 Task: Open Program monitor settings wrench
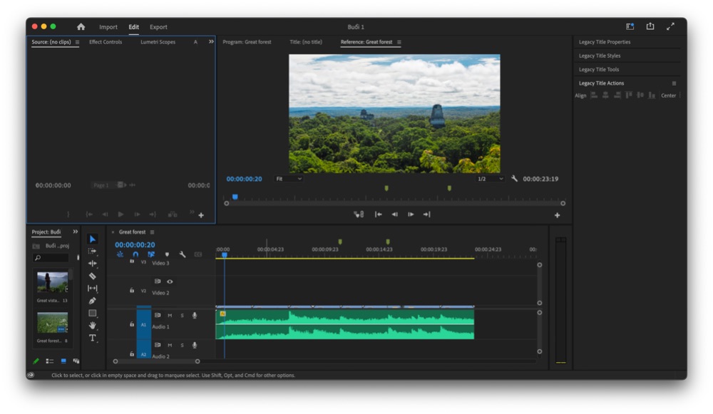514,179
